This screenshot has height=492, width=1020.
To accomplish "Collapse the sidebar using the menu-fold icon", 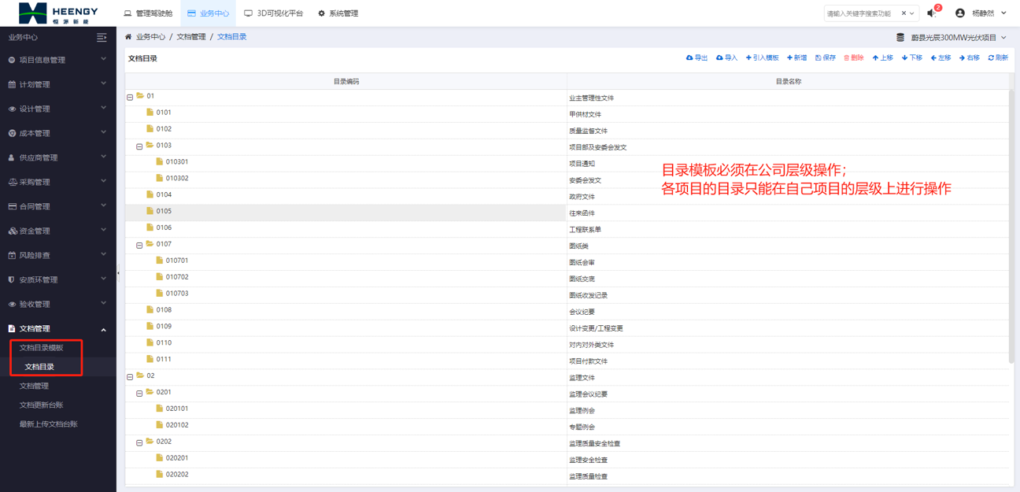I will (102, 37).
